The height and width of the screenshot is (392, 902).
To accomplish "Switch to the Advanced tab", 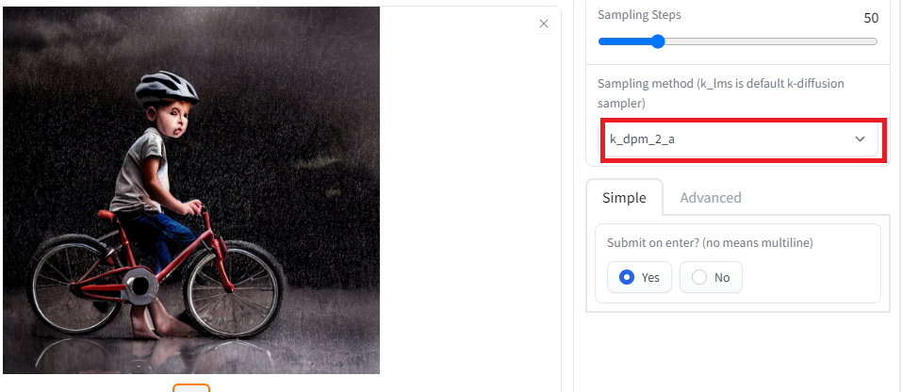I will click(x=711, y=198).
